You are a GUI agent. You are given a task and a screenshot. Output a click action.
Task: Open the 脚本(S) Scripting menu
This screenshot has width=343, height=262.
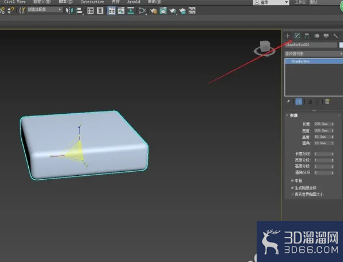coord(66,2)
